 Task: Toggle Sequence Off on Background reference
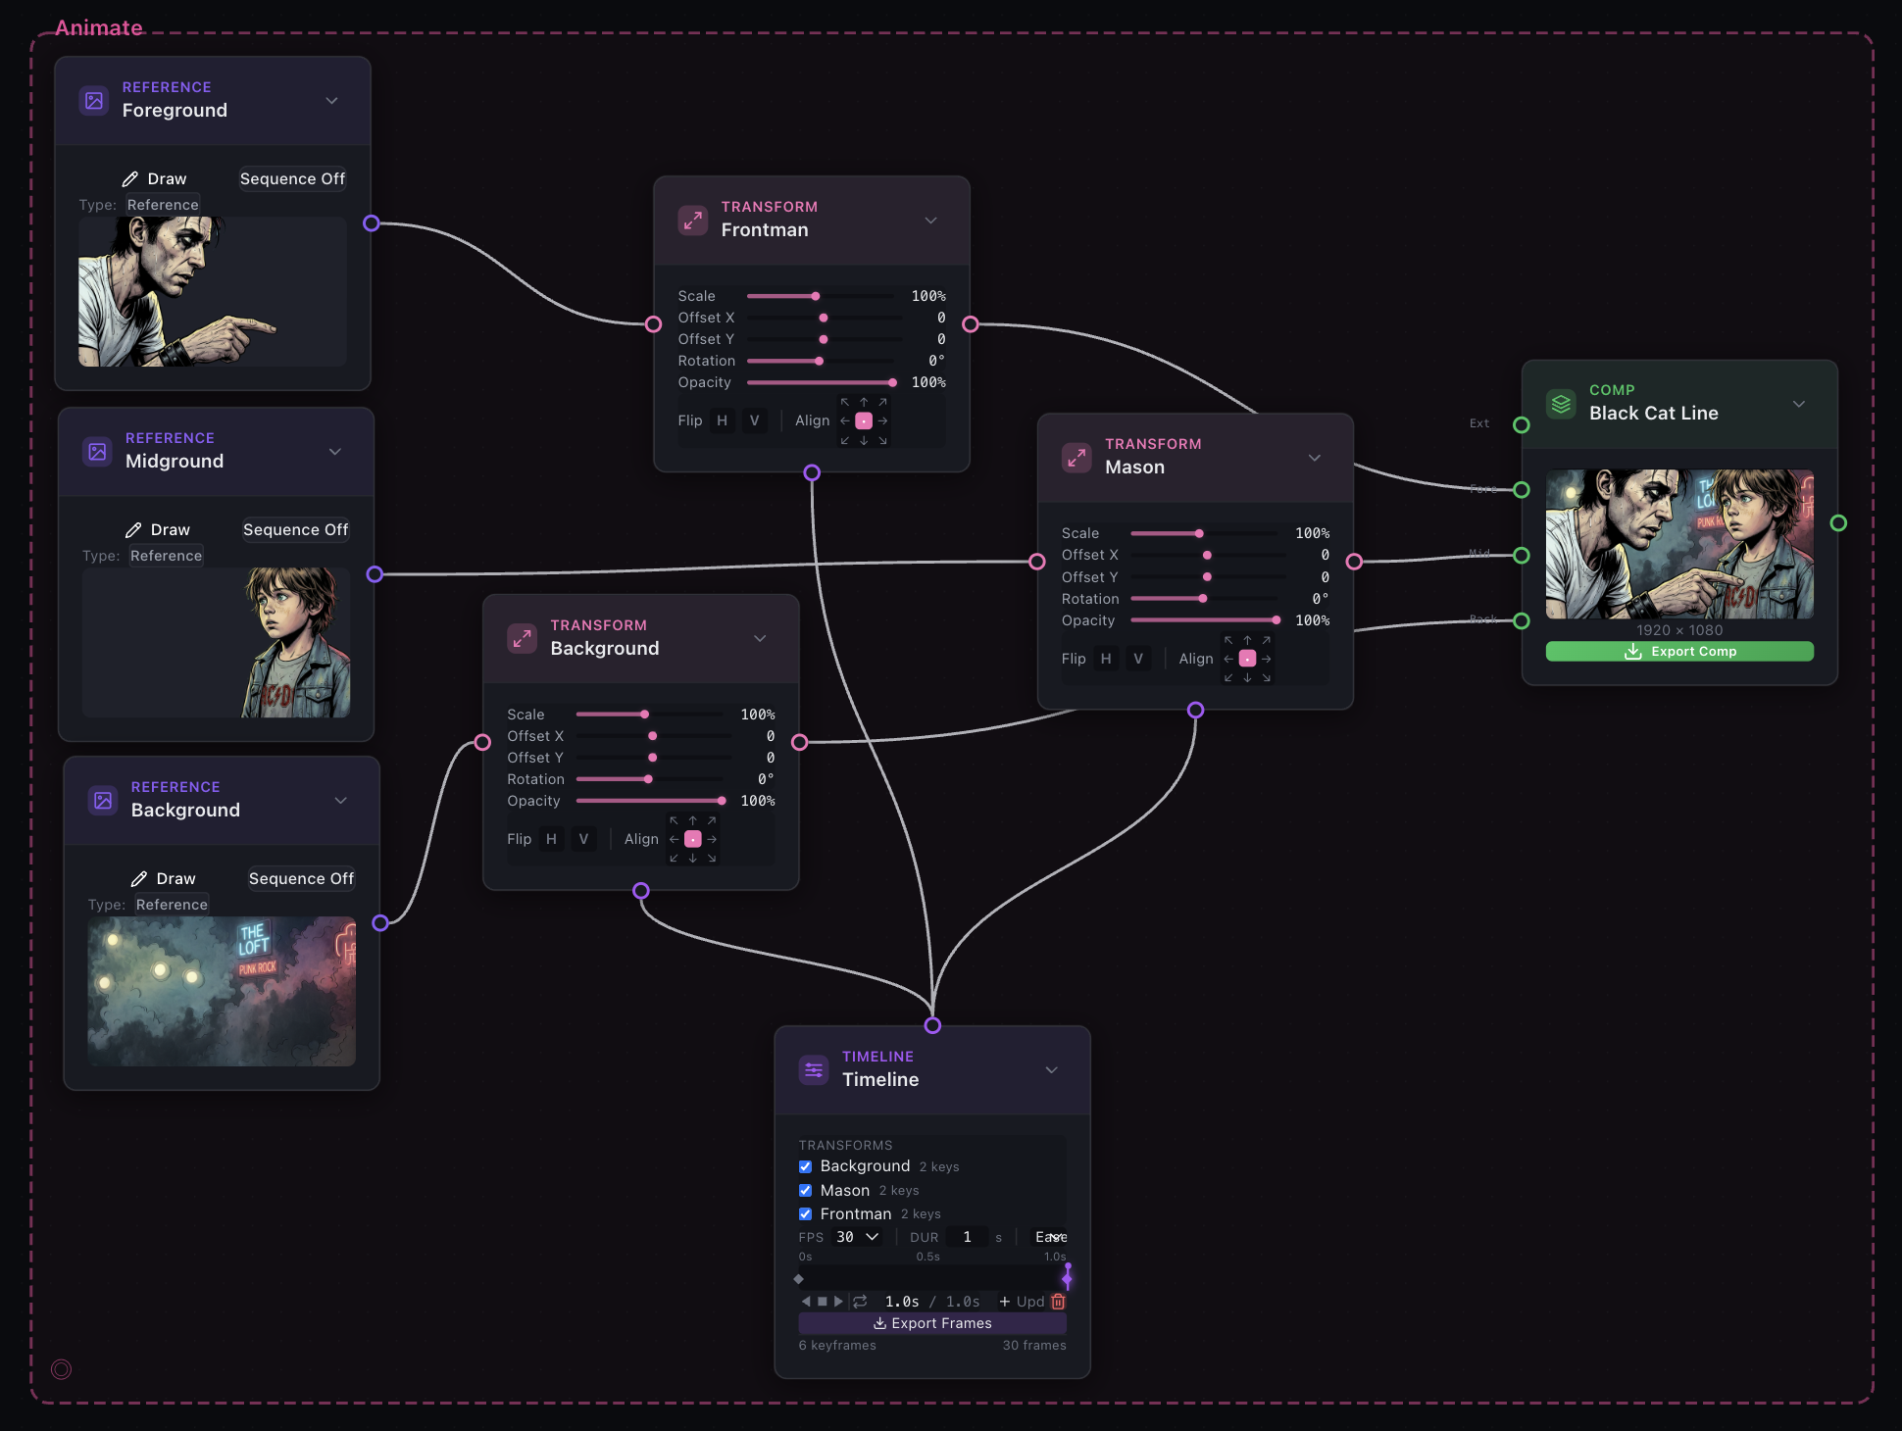click(301, 878)
